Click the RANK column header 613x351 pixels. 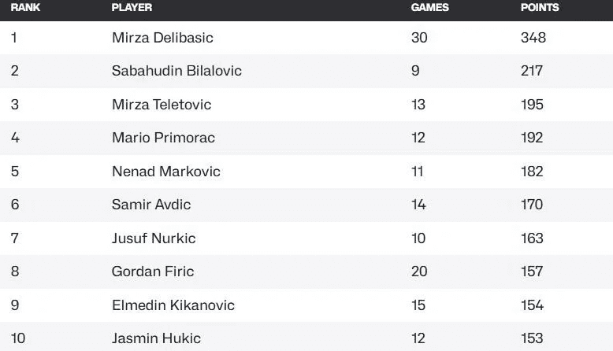(x=25, y=7)
